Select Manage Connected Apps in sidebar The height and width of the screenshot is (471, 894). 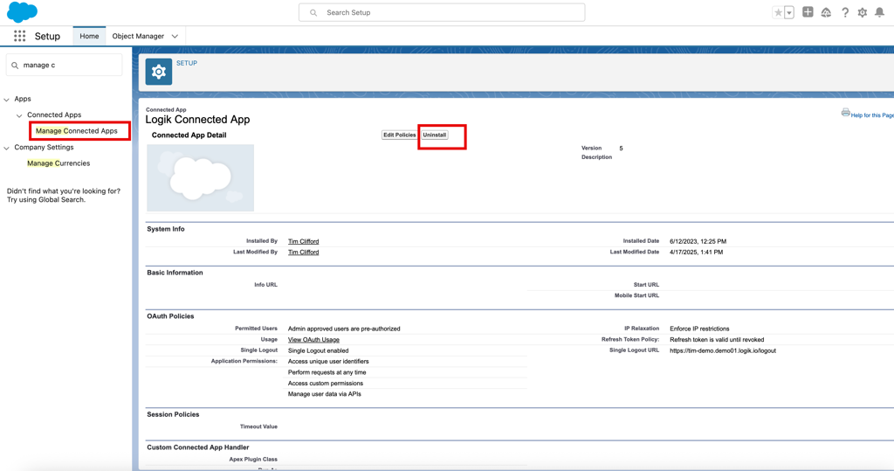(77, 131)
